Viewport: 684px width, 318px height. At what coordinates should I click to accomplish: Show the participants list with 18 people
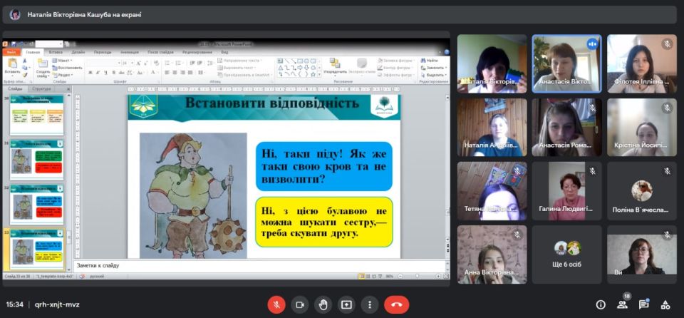(622, 304)
